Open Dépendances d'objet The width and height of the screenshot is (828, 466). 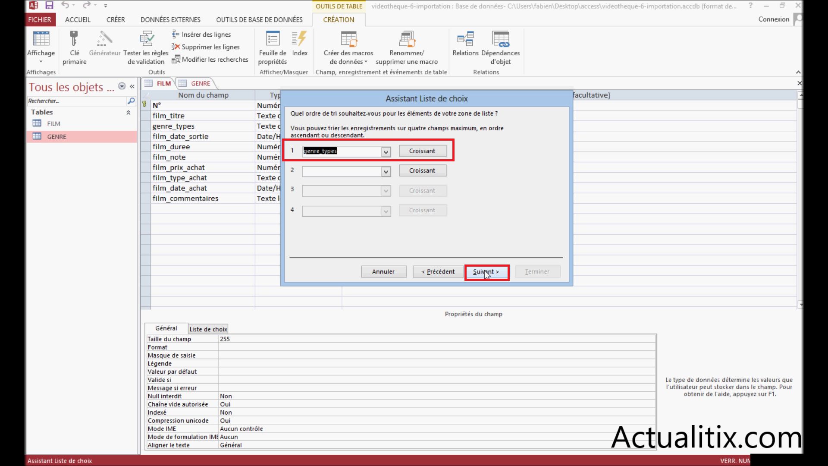pyautogui.click(x=501, y=47)
